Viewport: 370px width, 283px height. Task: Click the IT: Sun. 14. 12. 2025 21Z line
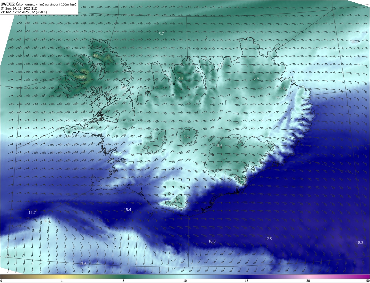(x=18, y=8)
